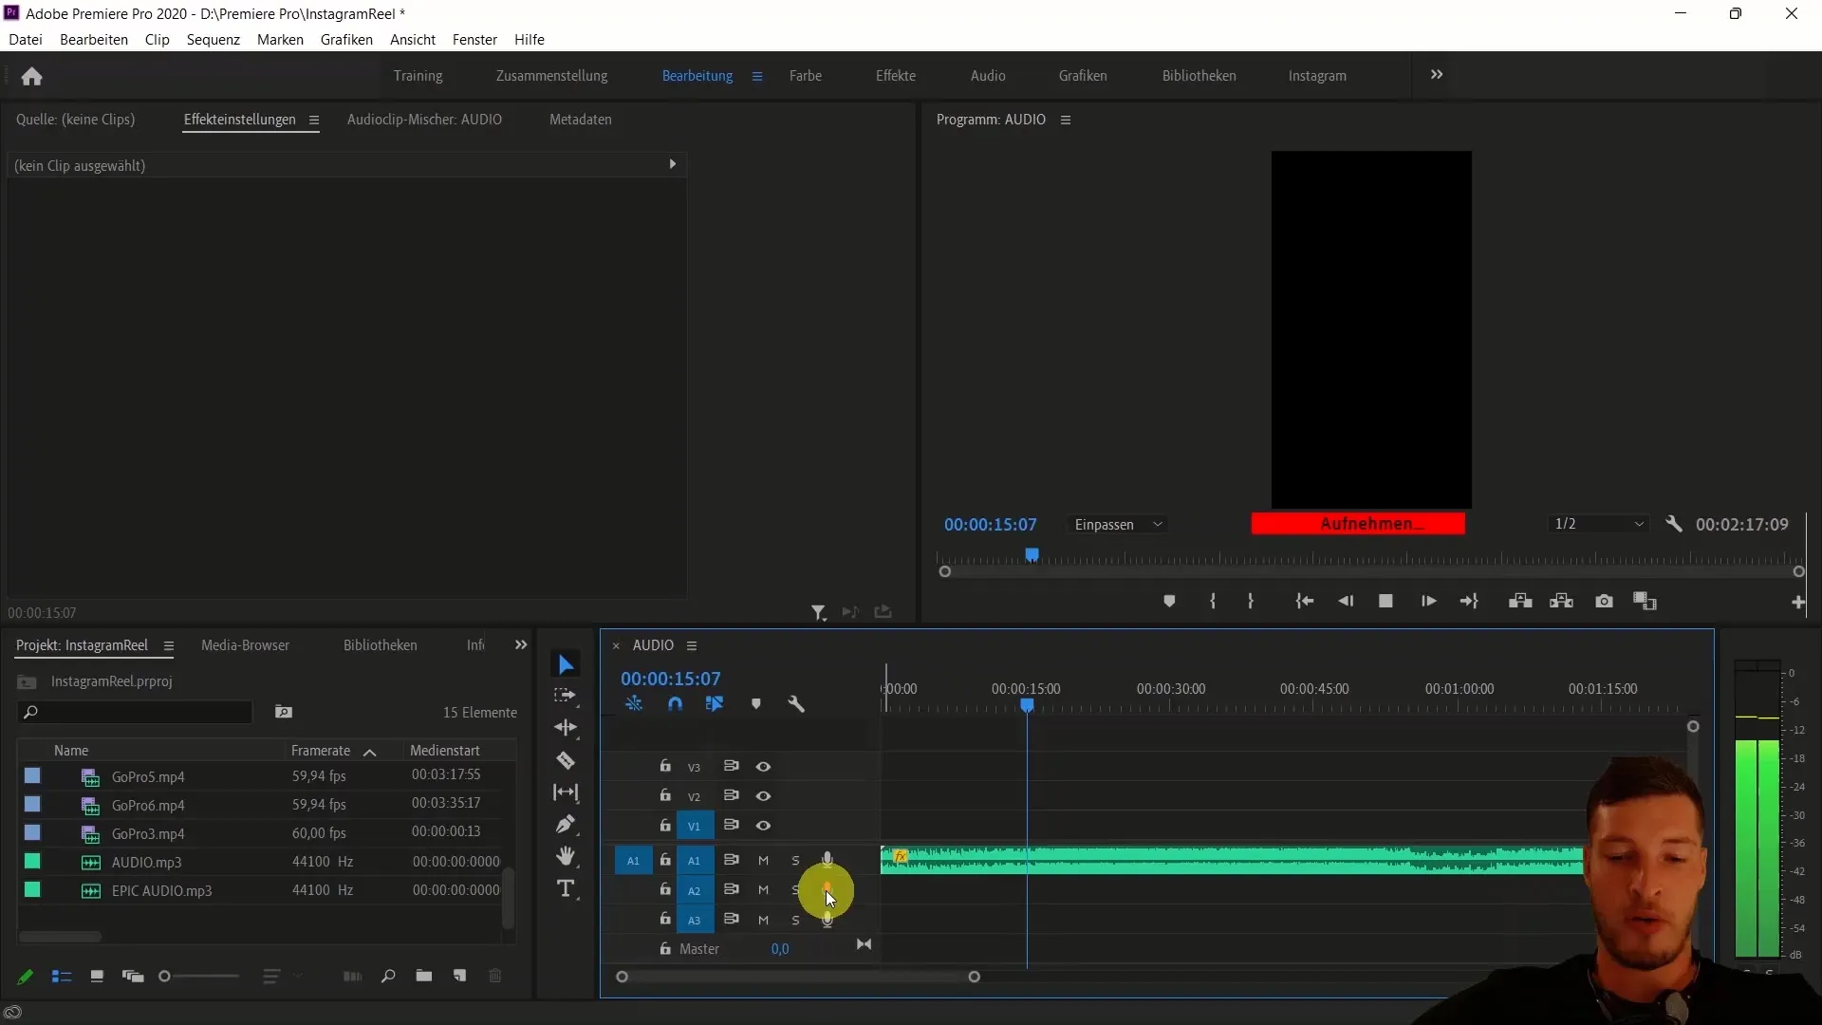1822x1025 pixels.
Task: Select the Type tool
Action: tap(566, 889)
